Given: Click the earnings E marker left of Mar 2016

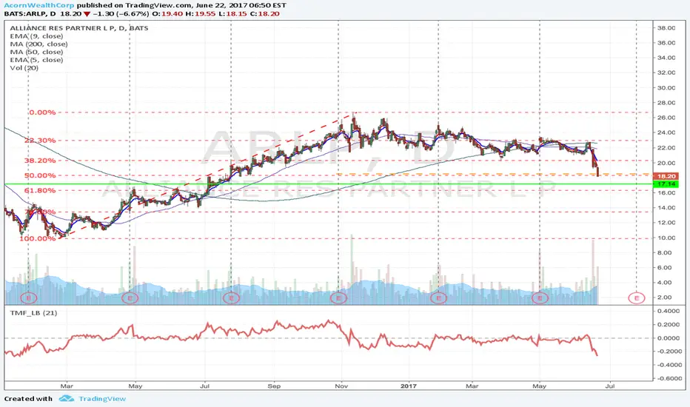Looking at the screenshot, I should point(29,298).
